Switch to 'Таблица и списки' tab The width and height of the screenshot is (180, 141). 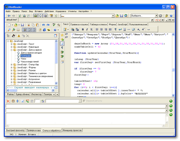(x=98, y=24)
